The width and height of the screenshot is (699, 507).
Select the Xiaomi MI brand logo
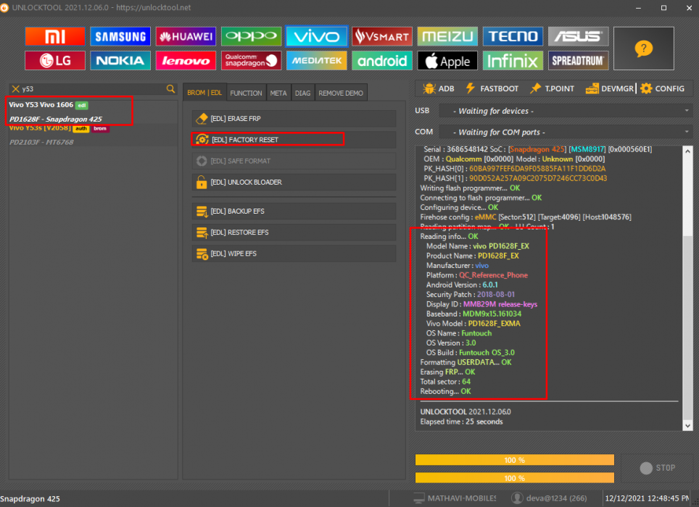(x=55, y=36)
